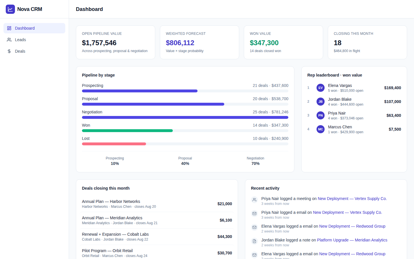Viewport: 414px width, 259px height.
Task: Click 'Deals closing this month' heading
Action: (106, 188)
